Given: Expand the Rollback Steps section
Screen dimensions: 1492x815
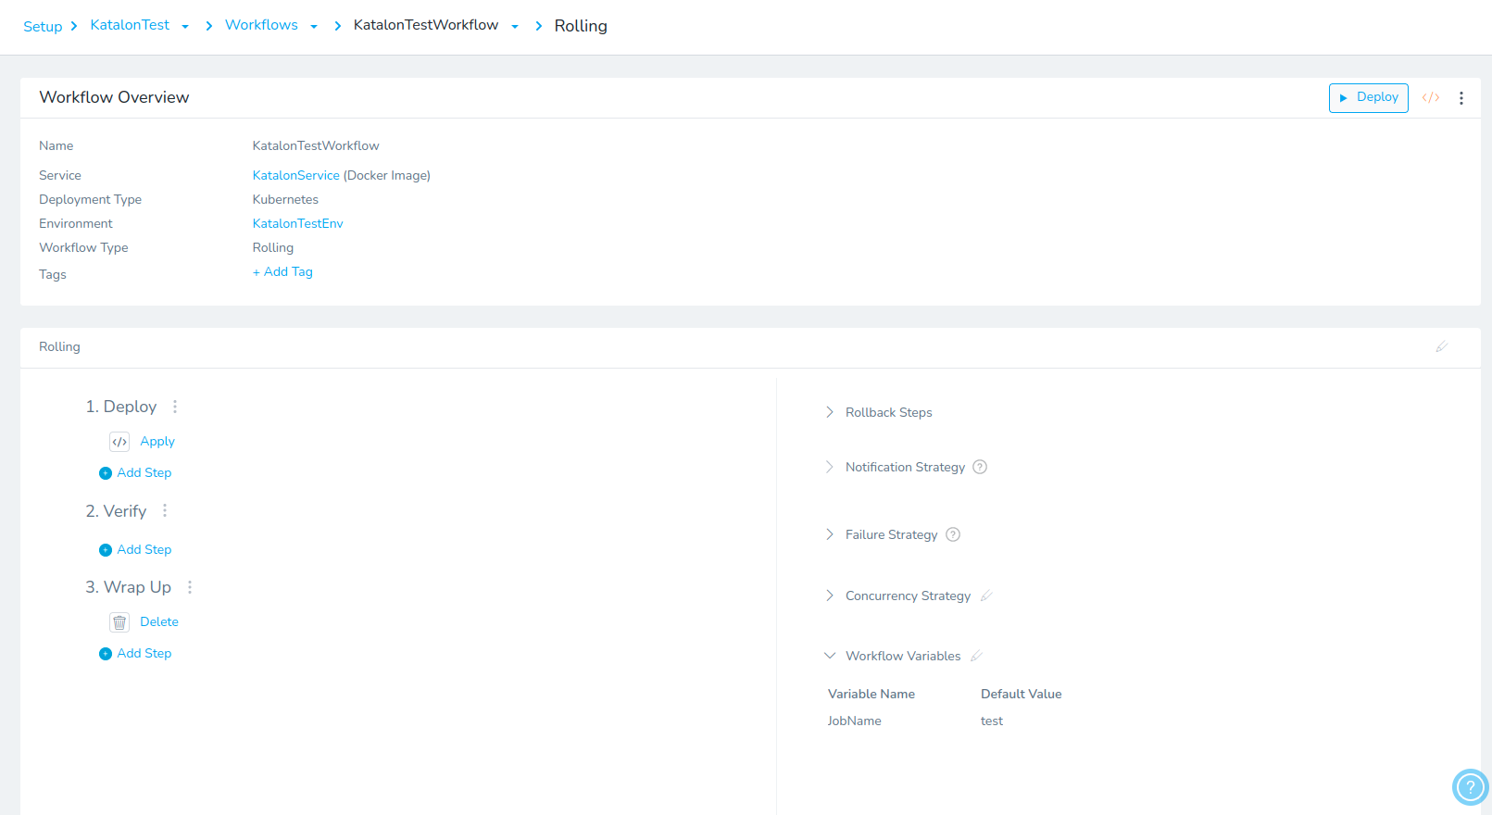Looking at the screenshot, I should click(x=830, y=412).
